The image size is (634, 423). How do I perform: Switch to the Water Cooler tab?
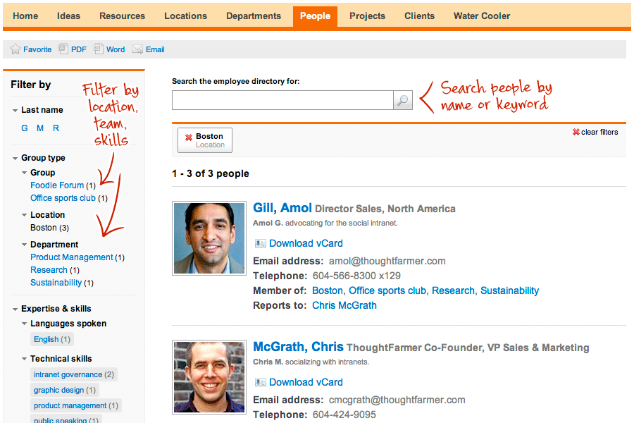point(481,16)
